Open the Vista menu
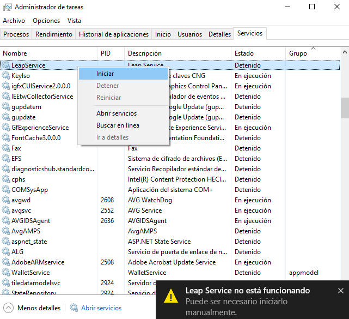349x319 pixels. pos(74,21)
